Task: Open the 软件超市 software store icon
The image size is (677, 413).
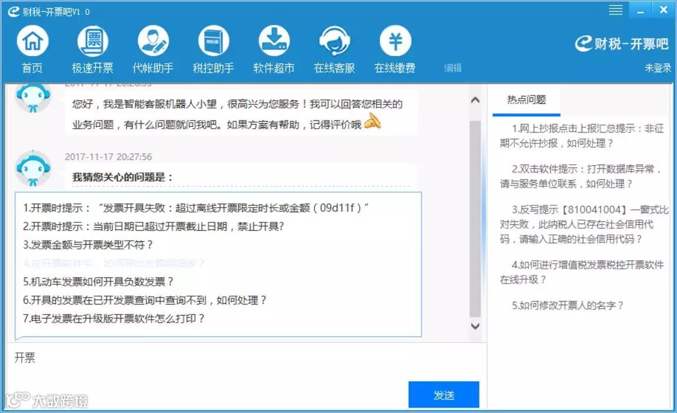Action: coord(274,41)
